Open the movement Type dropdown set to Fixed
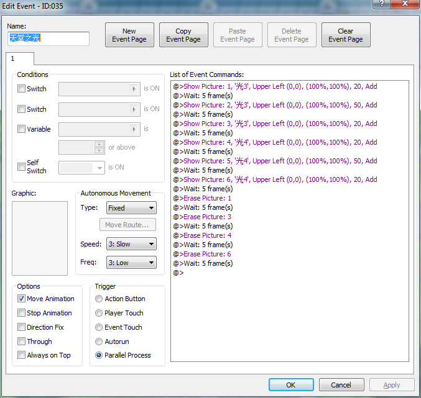The height and width of the screenshot is (398, 421). [131, 208]
